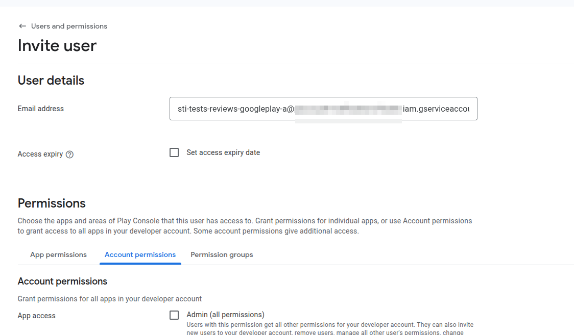This screenshot has width=574, height=335.
Task: Click the "Permissions" section heading
Action: tap(52, 203)
